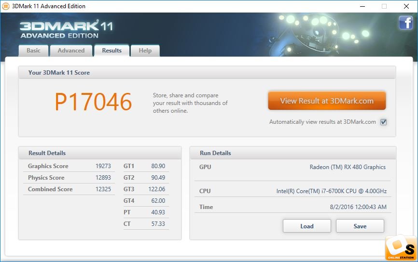Click the Facebook share icon

tap(406, 23)
